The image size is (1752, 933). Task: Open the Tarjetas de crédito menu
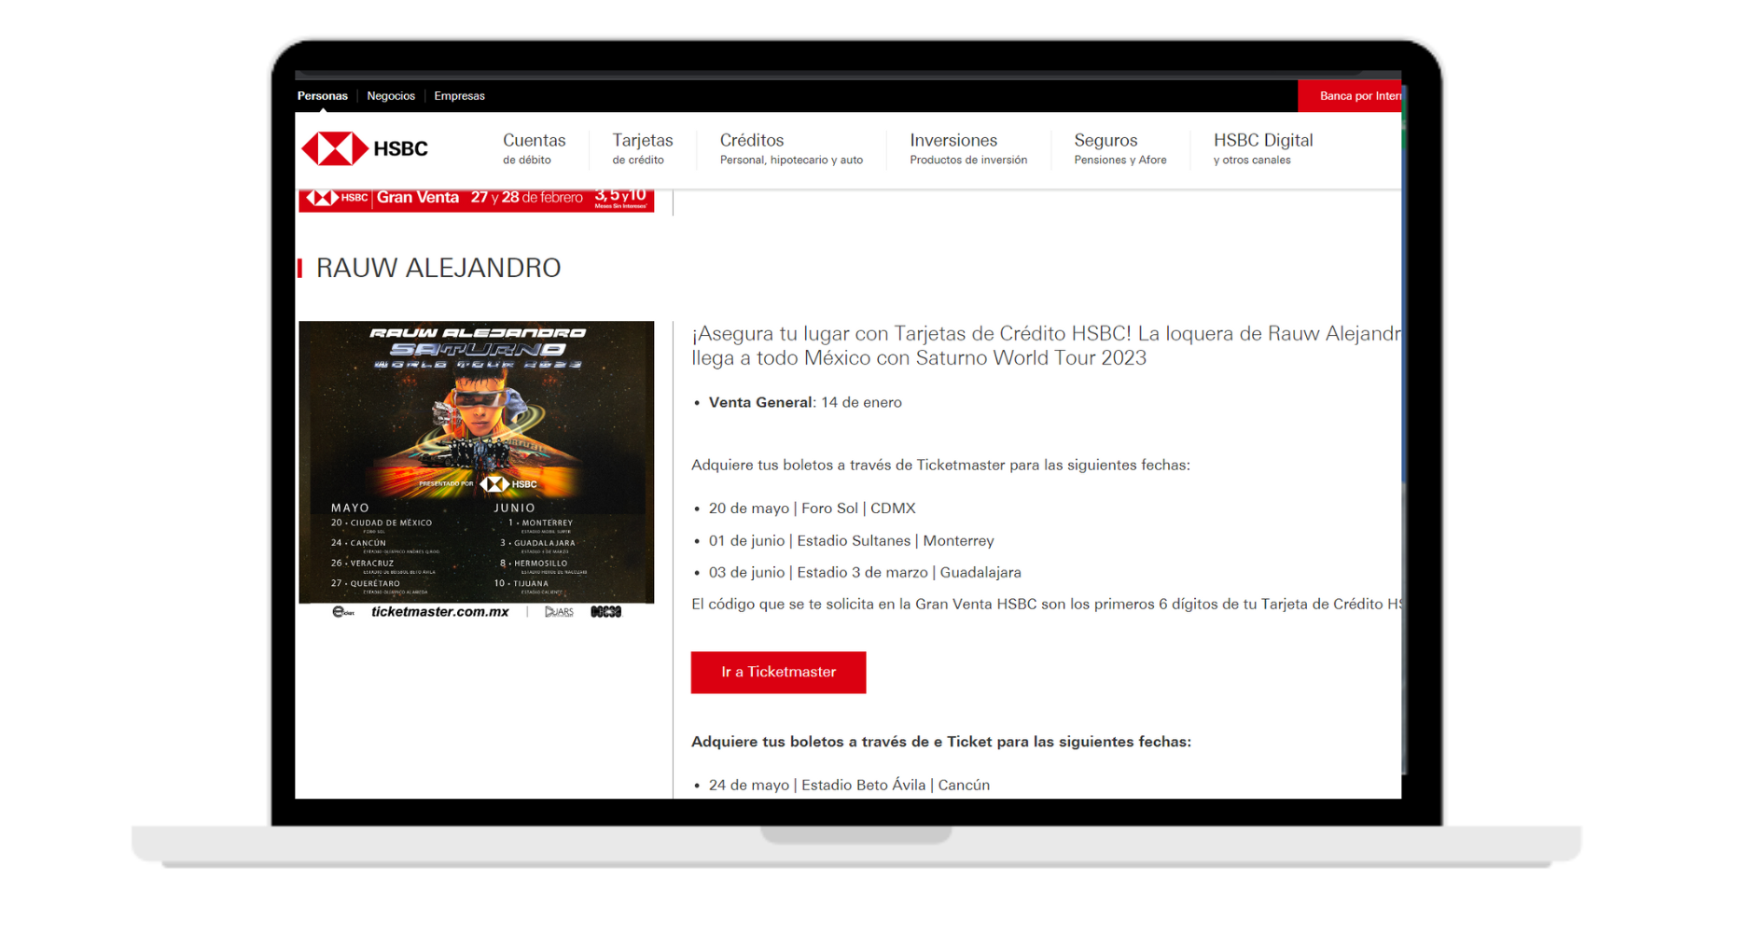coord(642,147)
